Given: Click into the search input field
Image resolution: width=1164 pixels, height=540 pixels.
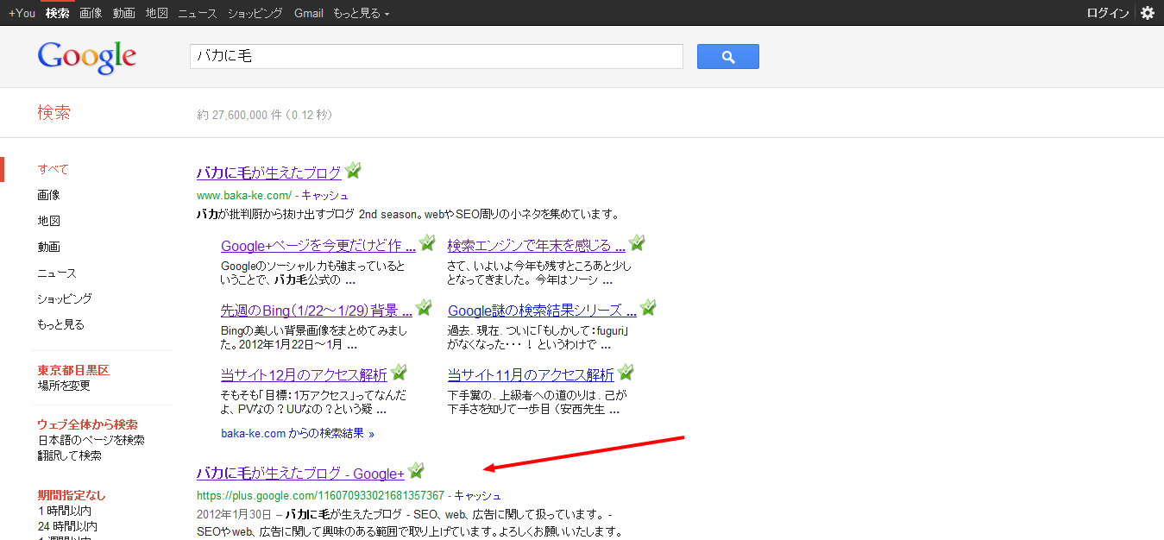Looking at the screenshot, I should point(436,57).
